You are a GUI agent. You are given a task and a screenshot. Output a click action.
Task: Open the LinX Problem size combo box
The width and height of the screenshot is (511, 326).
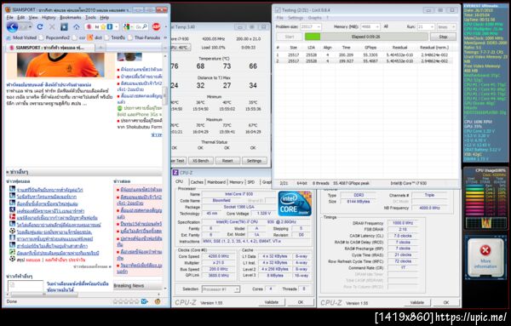pos(311,26)
